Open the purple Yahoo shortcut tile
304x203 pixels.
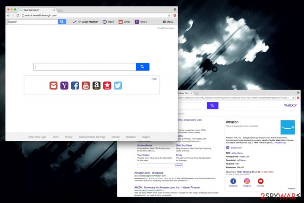tap(64, 86)
